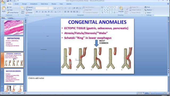Screen dimensions: 170x96
Task: Click the Help question mark icon
Action: 168,4
